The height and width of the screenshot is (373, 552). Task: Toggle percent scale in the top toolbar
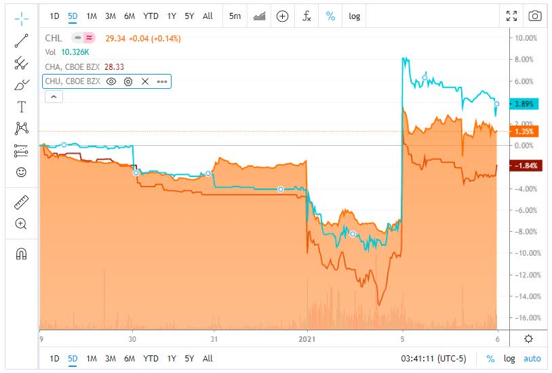330,16
